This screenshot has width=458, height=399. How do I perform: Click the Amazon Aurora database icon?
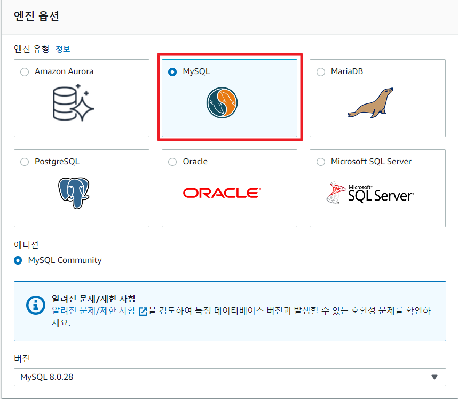click(x=73, y=102)
